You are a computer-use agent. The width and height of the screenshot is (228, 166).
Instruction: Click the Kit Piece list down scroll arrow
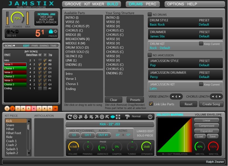[29, 153]
